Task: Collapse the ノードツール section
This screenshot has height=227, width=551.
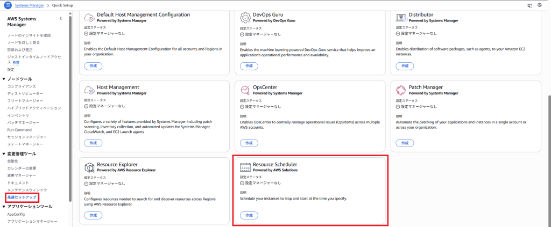Action: tap(4, 79)
